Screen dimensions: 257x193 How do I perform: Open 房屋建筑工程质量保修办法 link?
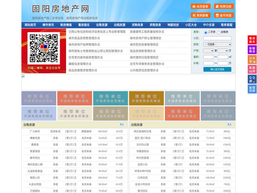click(147, 32)
